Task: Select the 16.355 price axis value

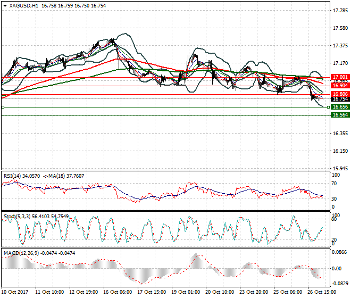Action: 340,134
